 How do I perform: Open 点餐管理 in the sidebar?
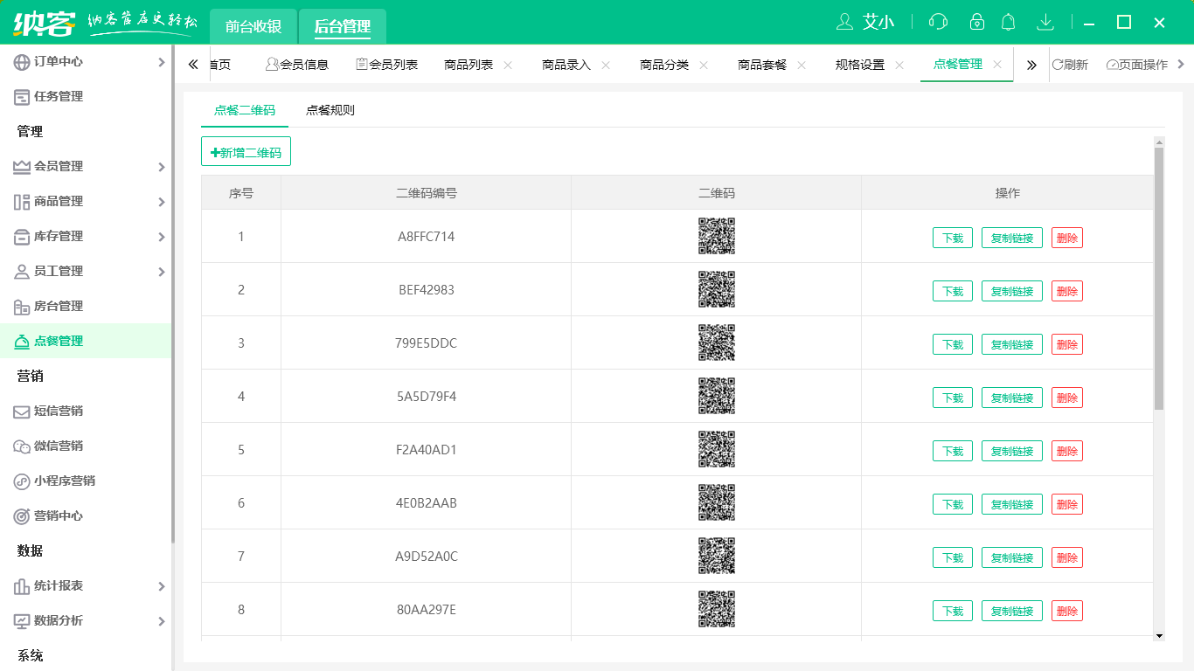point(59,341)
